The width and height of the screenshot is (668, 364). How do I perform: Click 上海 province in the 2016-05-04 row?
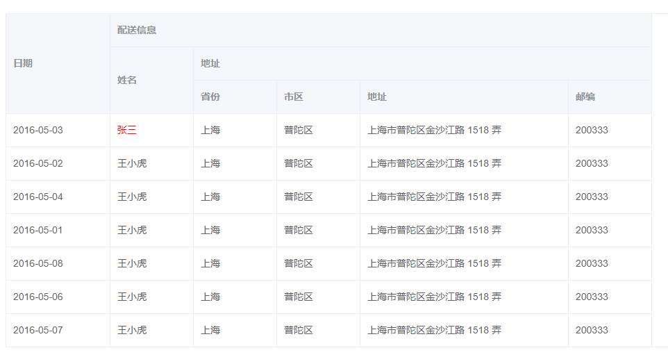(210, 197)
